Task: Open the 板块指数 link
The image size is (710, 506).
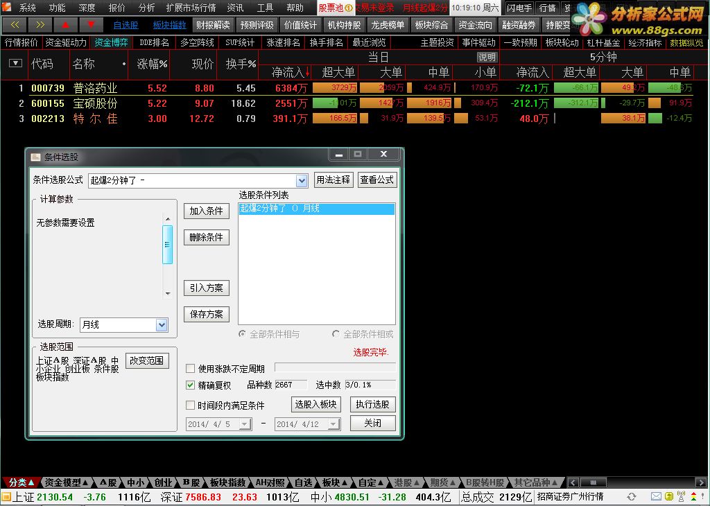Action: point(169,25)
